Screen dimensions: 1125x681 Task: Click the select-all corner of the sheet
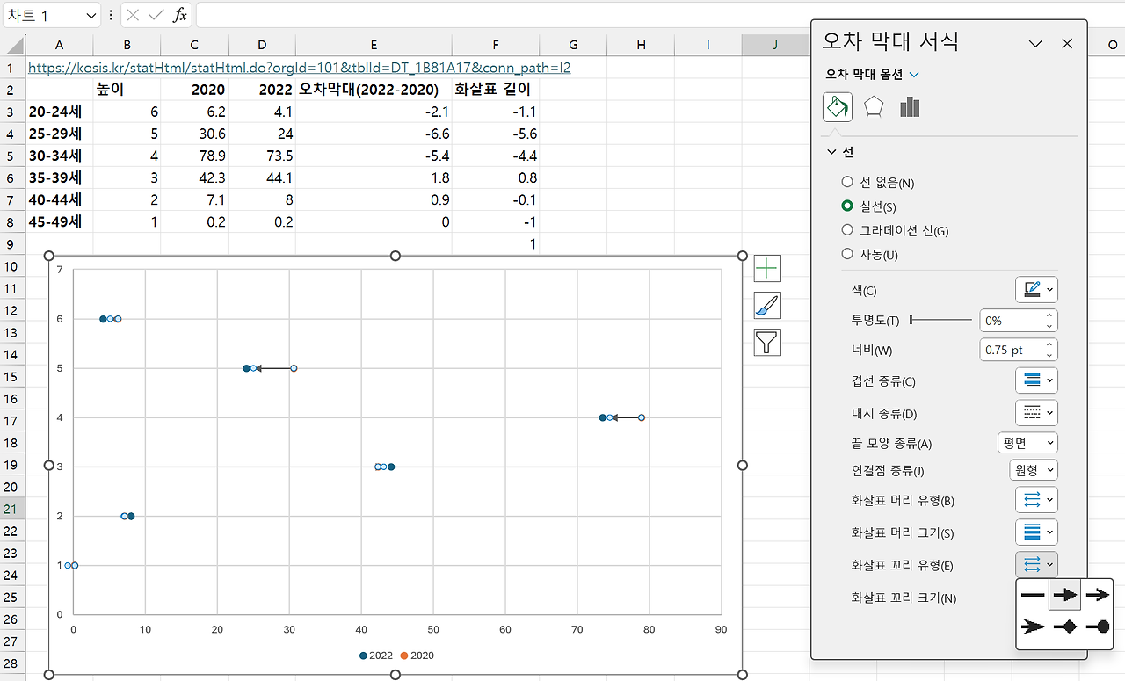click(13, 45)
